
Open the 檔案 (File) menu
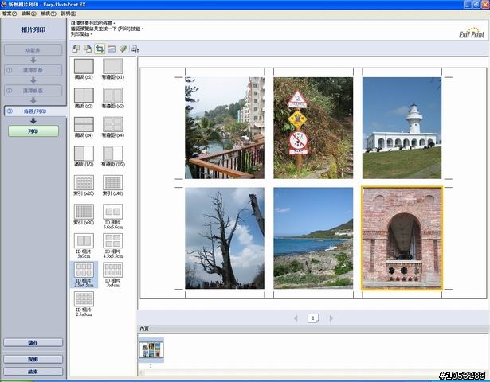coord(8,14)
